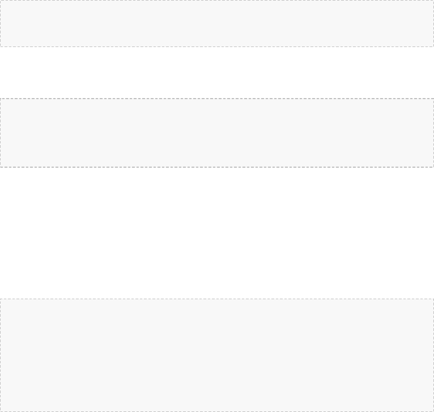The height and width of the screenshot is (412, 434).
Task: Click the large bottom dashed placeholder box
Action: click(217, 355)
